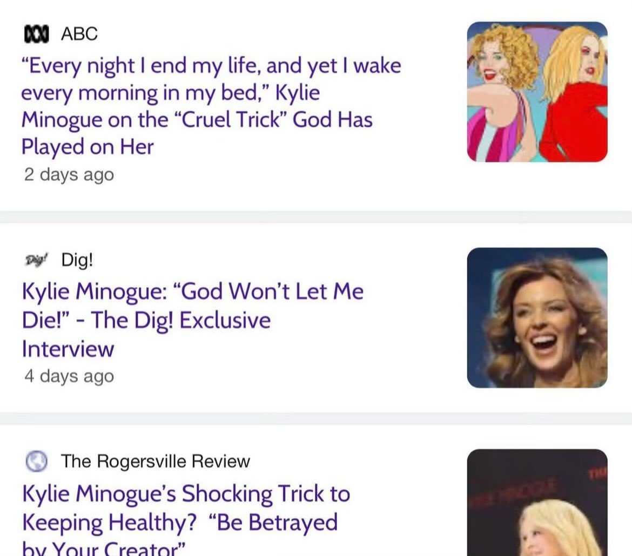Screen dimensions: 632x556
Task: Open the Rogersville Review article thumbnail
Action: click(537, 503)
